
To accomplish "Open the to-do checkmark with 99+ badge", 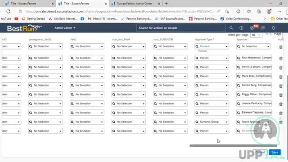I will coord(252,28).
